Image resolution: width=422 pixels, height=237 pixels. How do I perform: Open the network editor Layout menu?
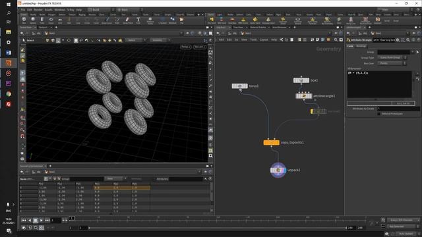coord(264,39)
